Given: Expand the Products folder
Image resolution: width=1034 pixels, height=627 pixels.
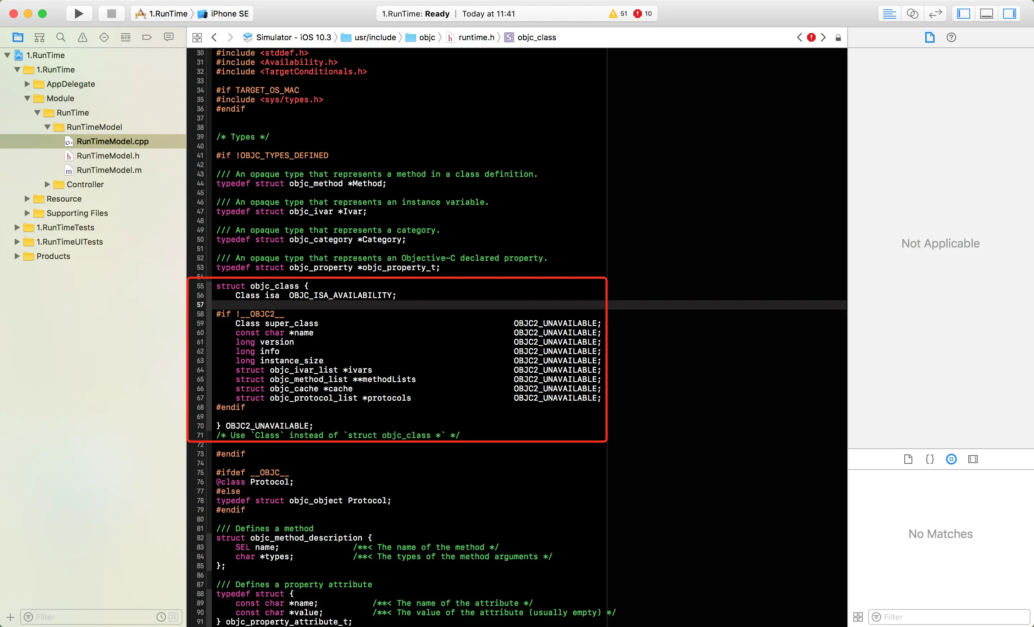Looking at the screenshot, I should pyautogui.click(x=17, y=256).
